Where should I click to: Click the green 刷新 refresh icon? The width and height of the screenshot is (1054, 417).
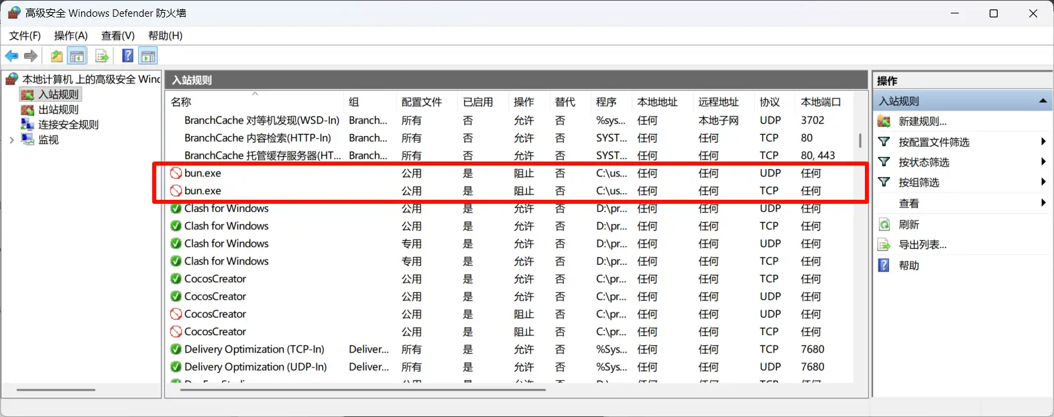884,225
